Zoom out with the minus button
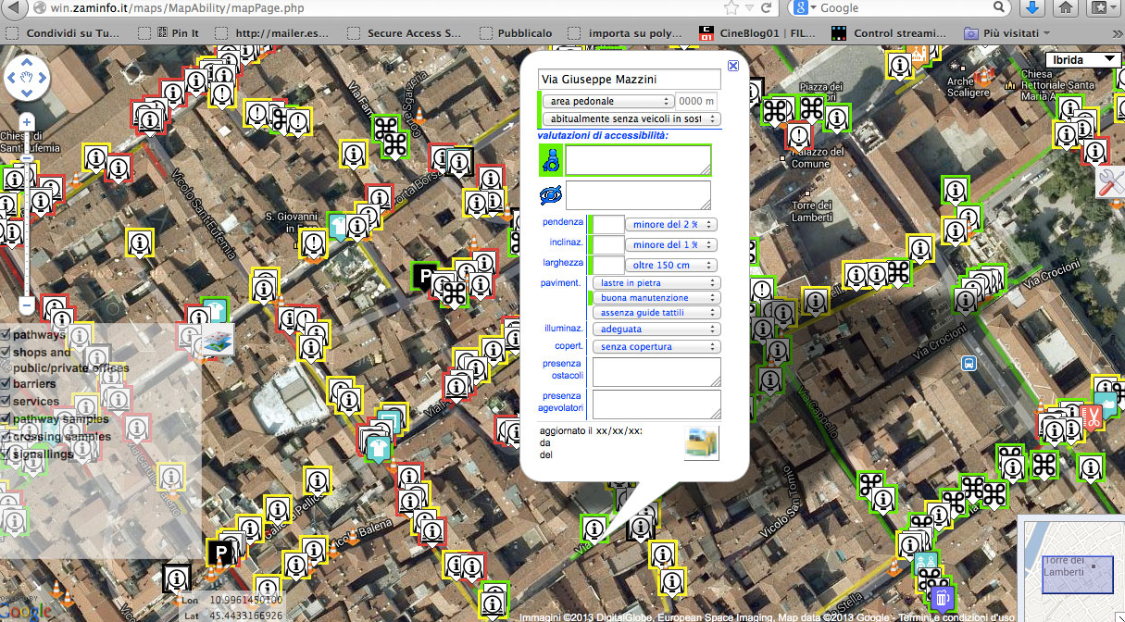Image resolution: width=1125 pixels, height=622 pixels. (27, 304)
